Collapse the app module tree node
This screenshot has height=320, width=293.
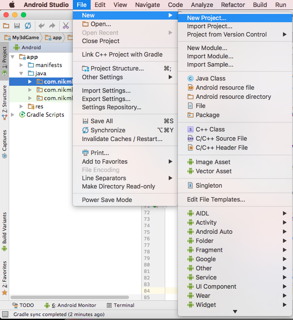(13, 57)
